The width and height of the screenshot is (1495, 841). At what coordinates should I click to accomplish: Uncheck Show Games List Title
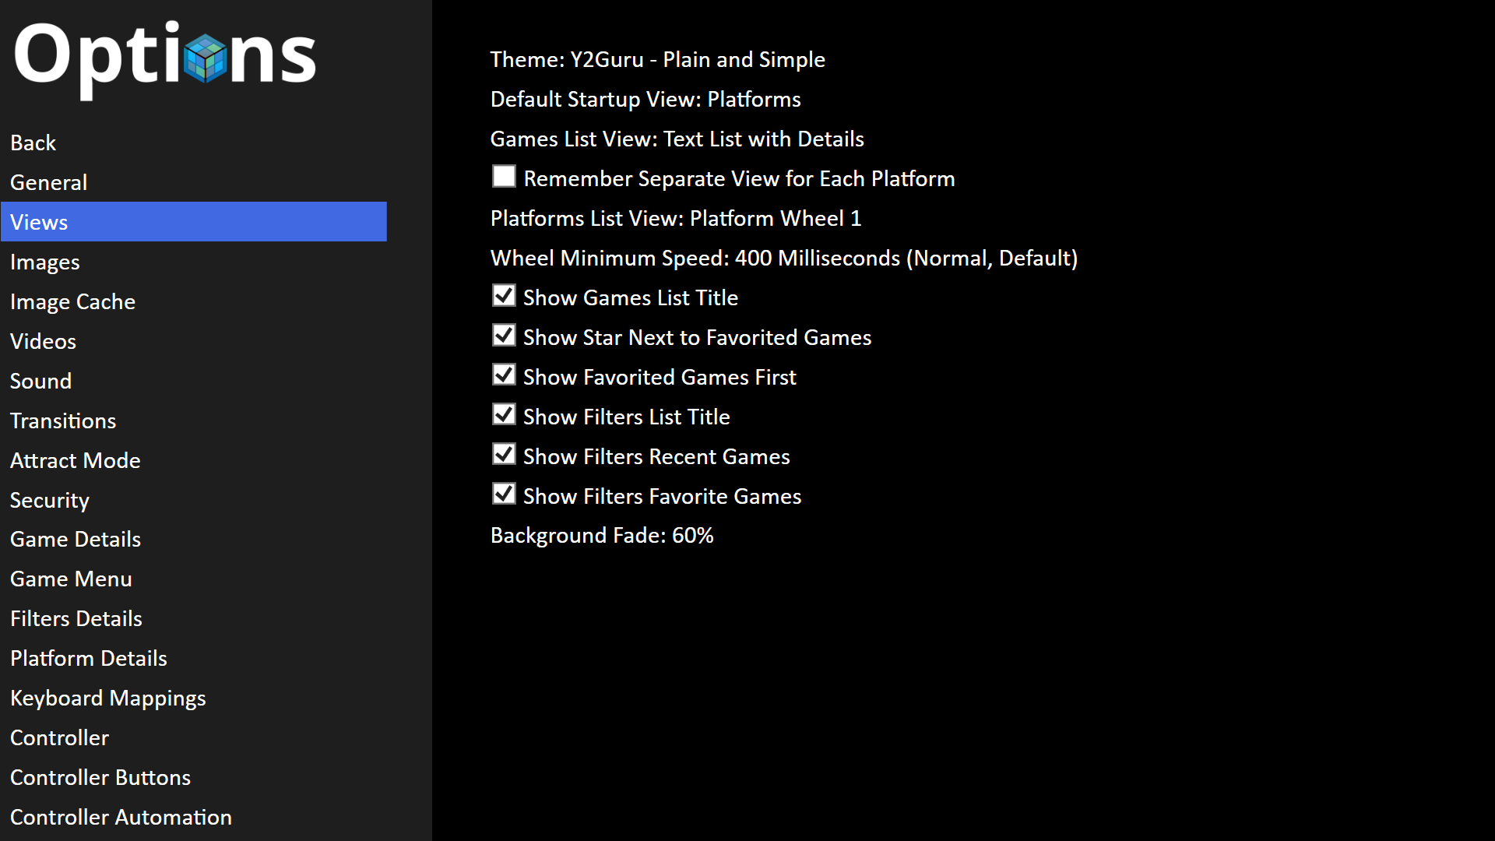pos(504,296)
